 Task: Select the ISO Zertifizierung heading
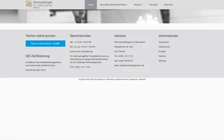pos(38,56)
